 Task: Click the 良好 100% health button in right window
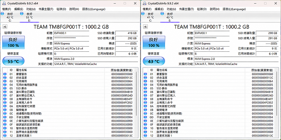click(154, 42)
